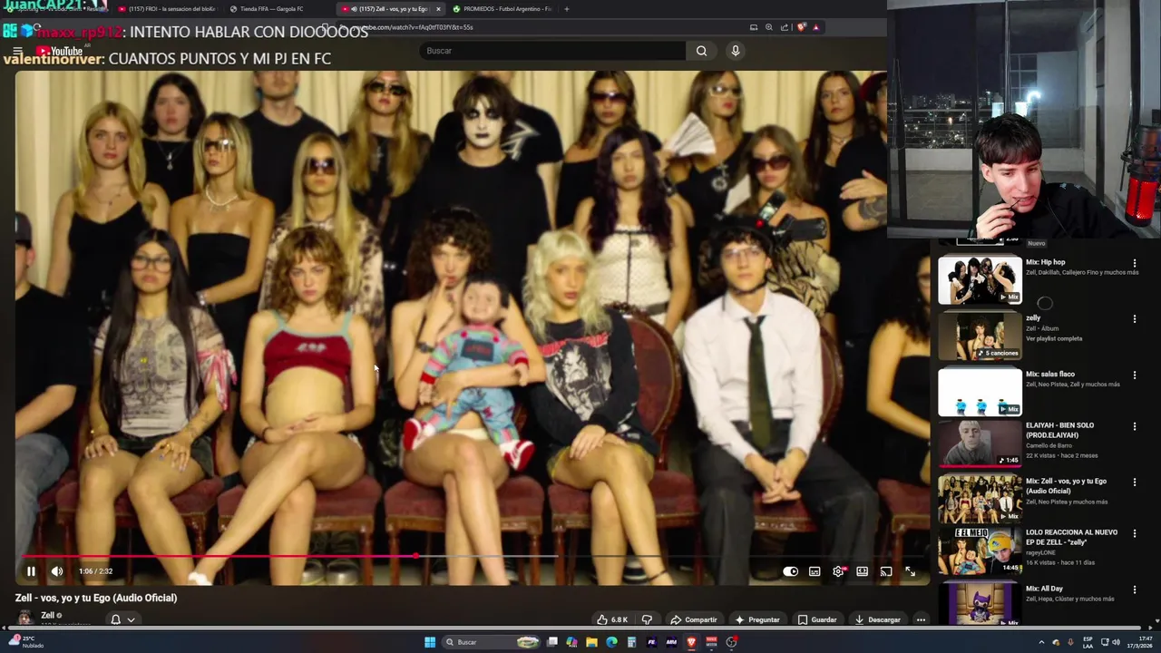This screenshot has height=653, width=1161.
Task: Open Microsoft Edge from the taskbar
Action: click(x=611, y=642)
